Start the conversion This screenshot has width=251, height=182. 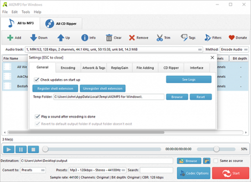230,173
